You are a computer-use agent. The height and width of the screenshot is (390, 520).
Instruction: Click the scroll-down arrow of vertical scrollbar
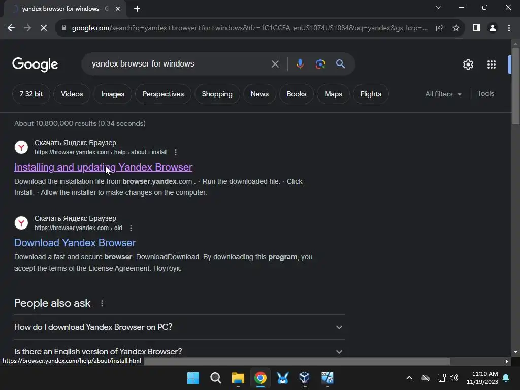[x=515, y=352]
